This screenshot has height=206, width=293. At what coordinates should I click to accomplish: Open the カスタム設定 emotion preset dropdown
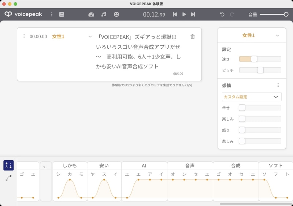coord(252,97)
